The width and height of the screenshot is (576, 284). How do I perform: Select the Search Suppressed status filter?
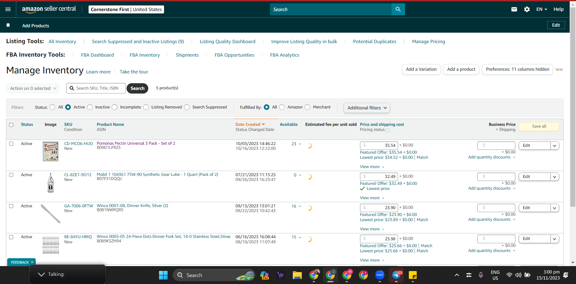pyautogui.click(x=187, y=107)
